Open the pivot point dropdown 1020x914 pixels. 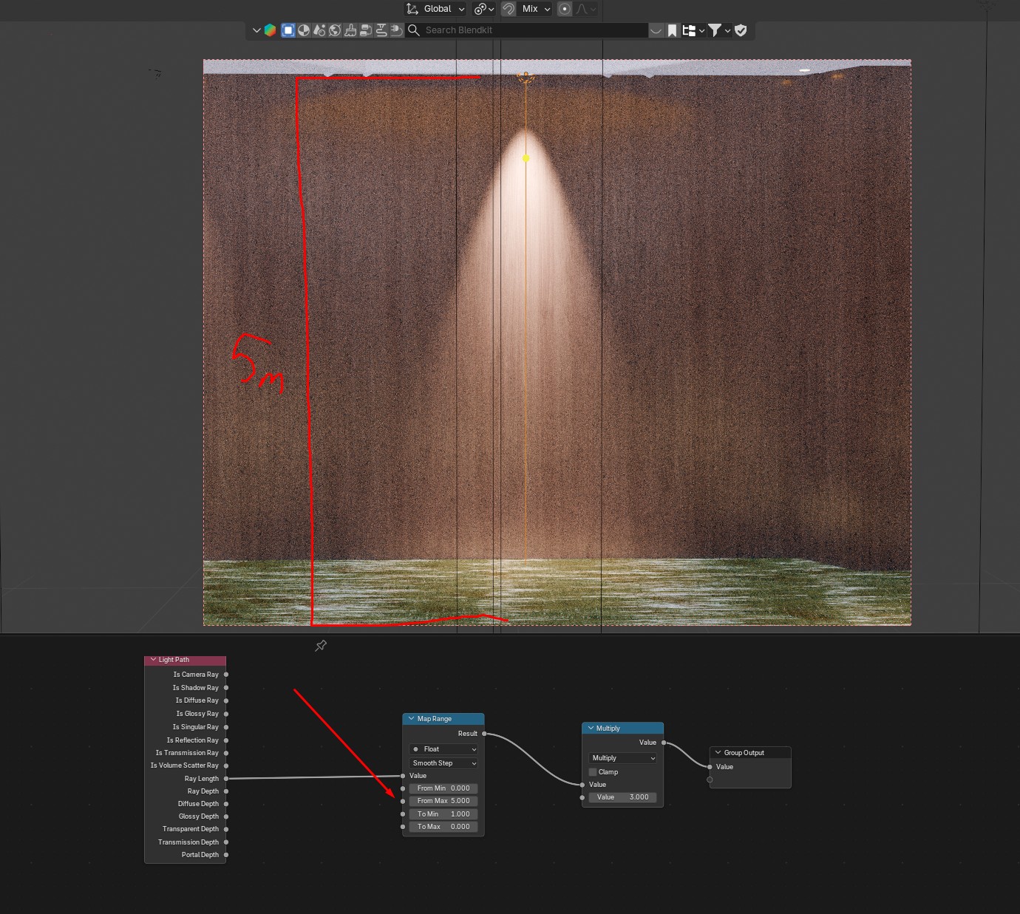coord(484,9)
